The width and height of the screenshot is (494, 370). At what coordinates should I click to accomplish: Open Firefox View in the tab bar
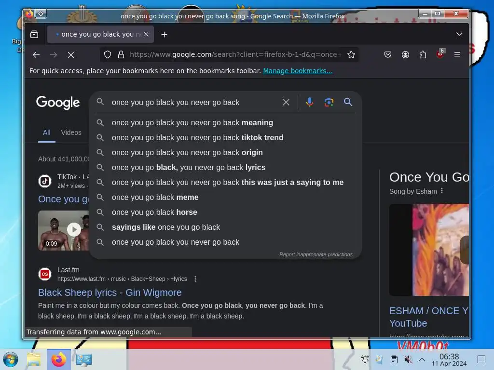coord(34,34)
